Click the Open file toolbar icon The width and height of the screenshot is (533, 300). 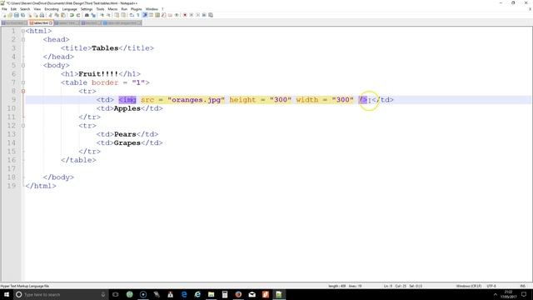pyautogui.click(x=10, y=15)
